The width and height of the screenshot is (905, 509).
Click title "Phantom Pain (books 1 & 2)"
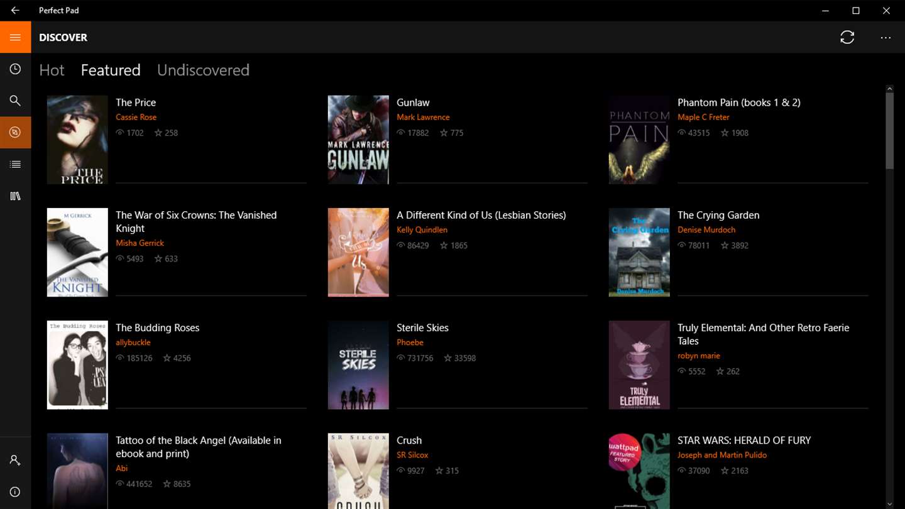tap(739, 102)
